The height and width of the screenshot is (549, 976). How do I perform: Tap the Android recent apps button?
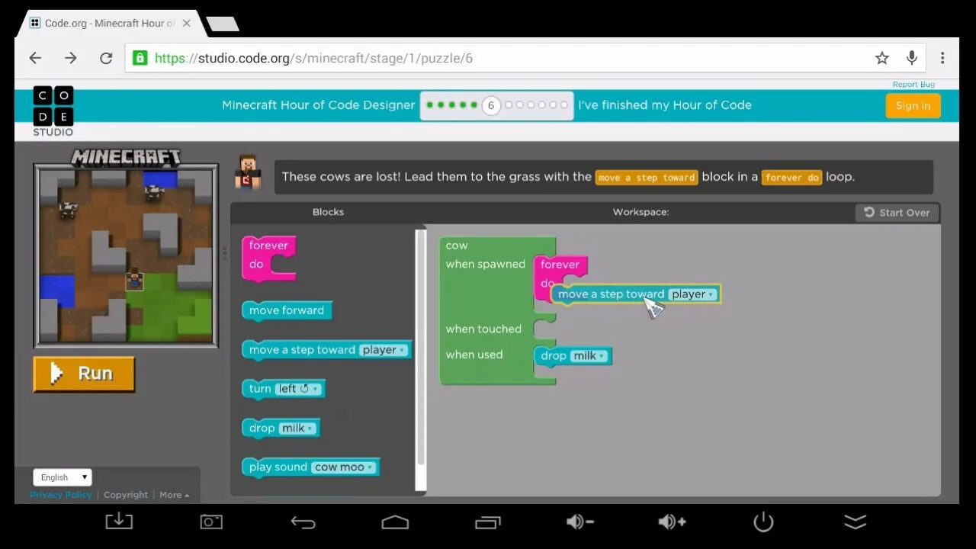[x=487, y=522]
